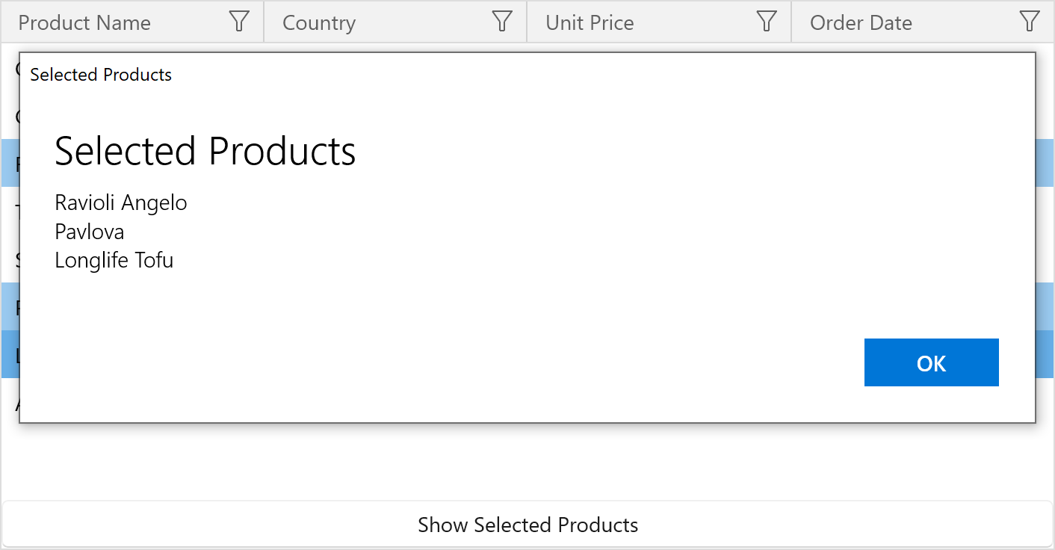This screenshot has width=1055, height=550.
Task: Open the filter for Order Date column
Action: (1030, 22)
